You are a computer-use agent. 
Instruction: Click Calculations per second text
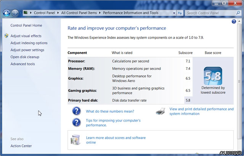click(x=130, y=61)
